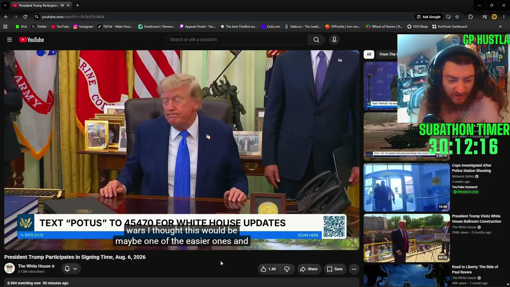
Task: Open the GPHustla bookmark
Action: click(342, 27)
